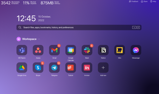The image size is (159, 94).
Task: Open the Google Calendar app
Action: pos(71,50)
